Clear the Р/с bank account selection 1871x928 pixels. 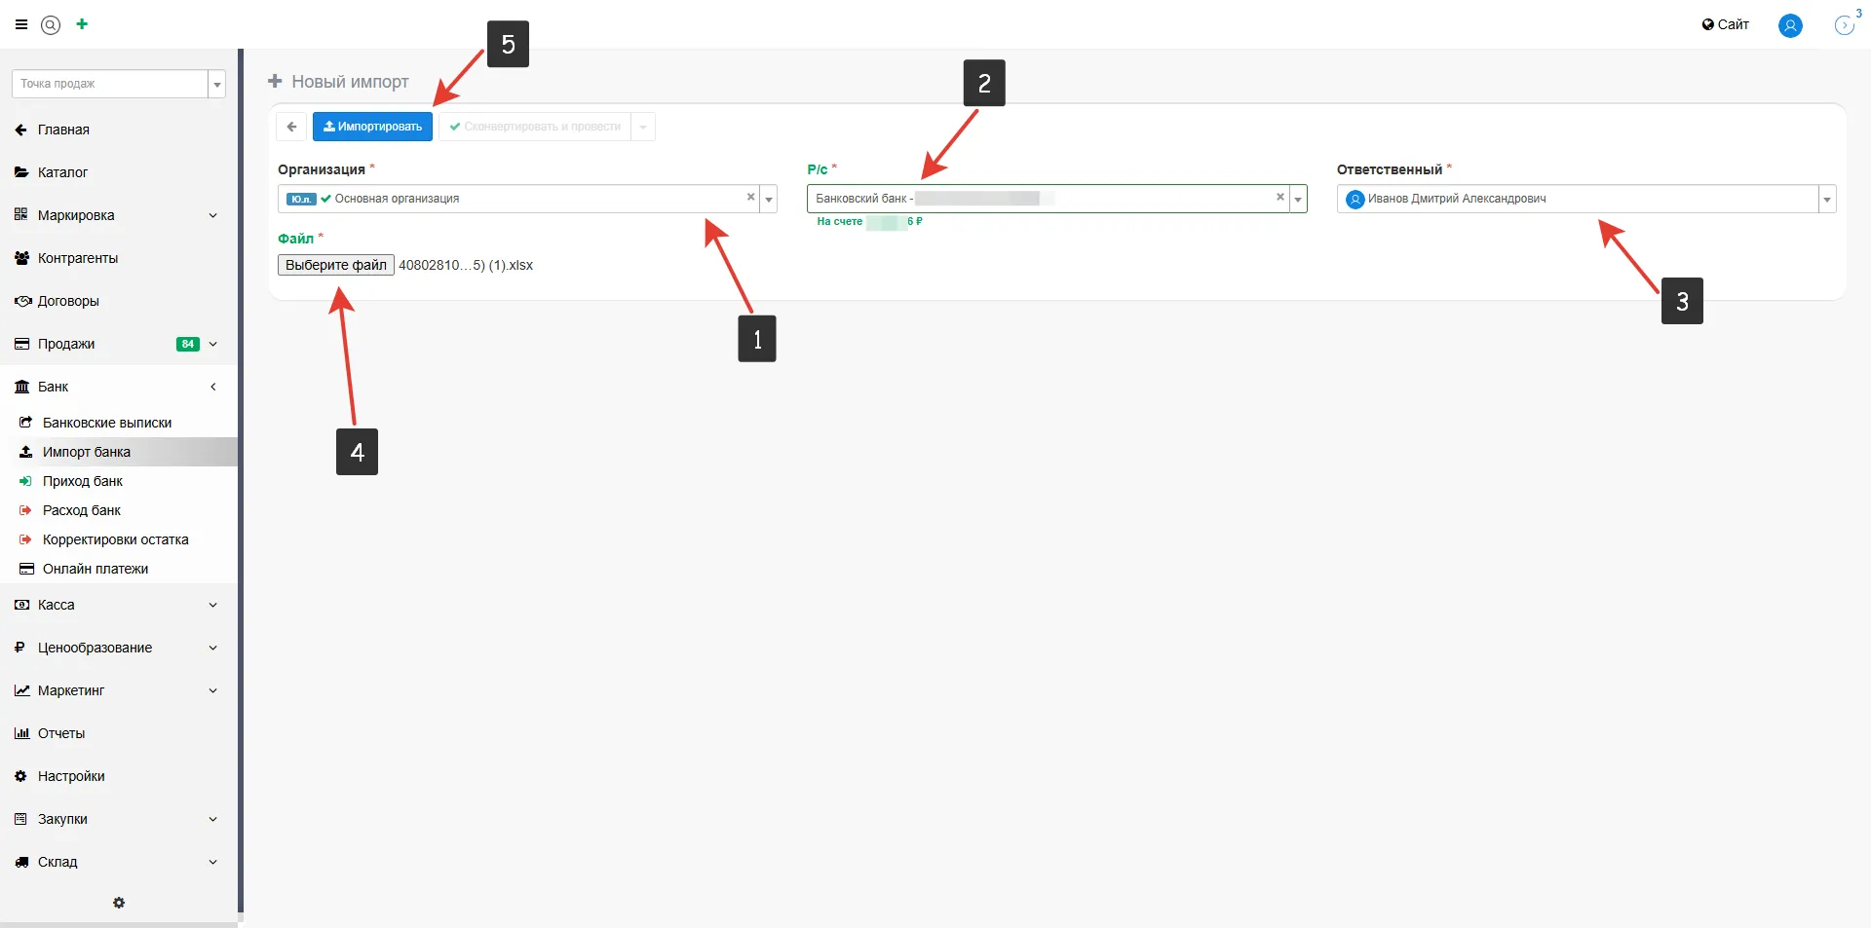coord(1280,198)
